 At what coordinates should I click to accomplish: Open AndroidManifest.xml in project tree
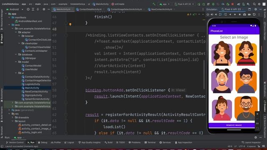pyautogui.click(x=28, y=21)
